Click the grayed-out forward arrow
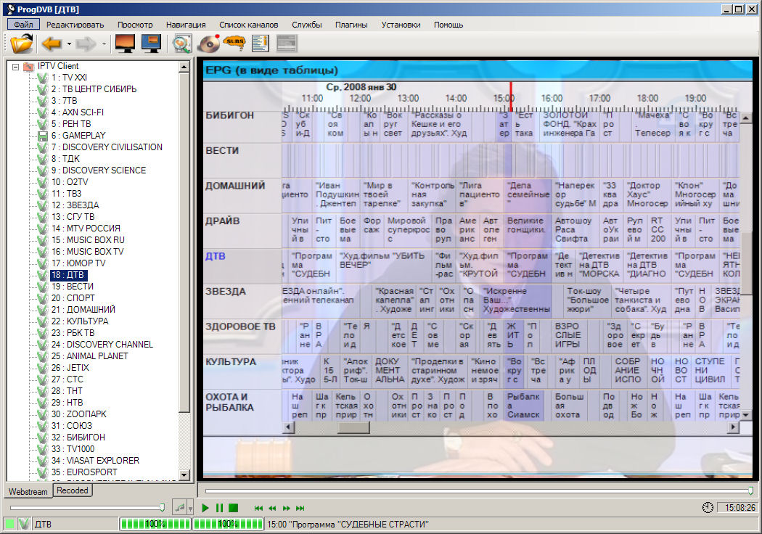The height and width of the screenshot is (534, 762). 86,44
